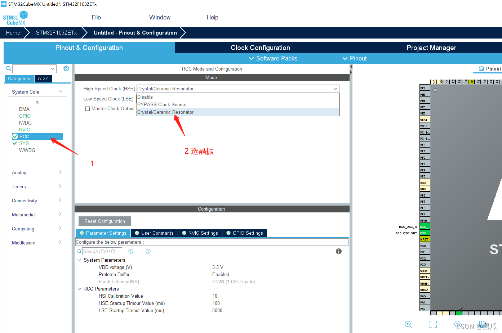Expand the Analog category
Screen dimensions: 502x333
click(61, 172)
